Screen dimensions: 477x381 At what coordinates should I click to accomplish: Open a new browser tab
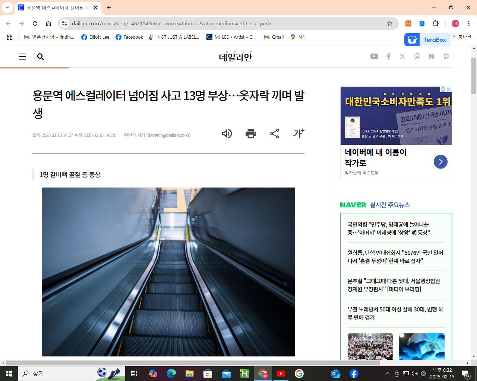pos(109,7)
